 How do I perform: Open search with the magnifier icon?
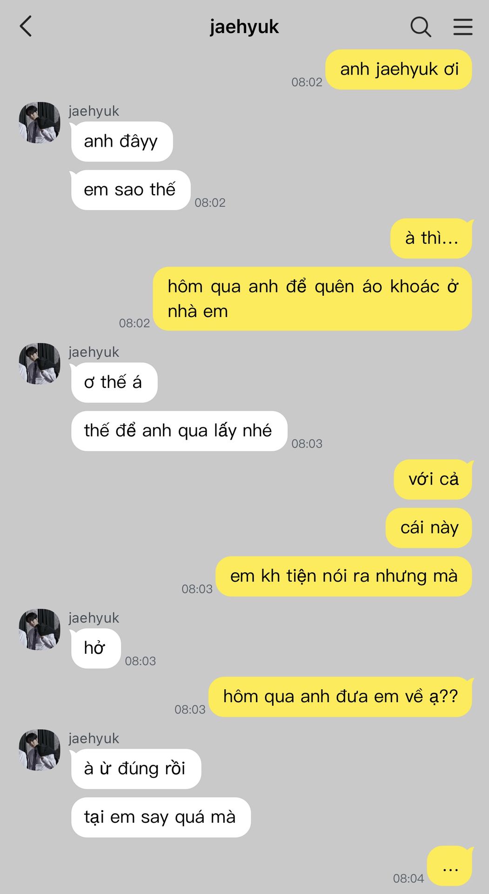[x=421, y=27]
